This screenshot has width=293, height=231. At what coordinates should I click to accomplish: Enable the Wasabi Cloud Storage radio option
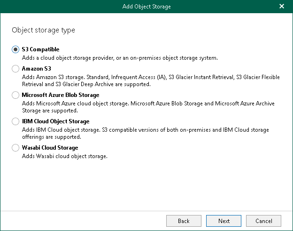coord(15,148)
